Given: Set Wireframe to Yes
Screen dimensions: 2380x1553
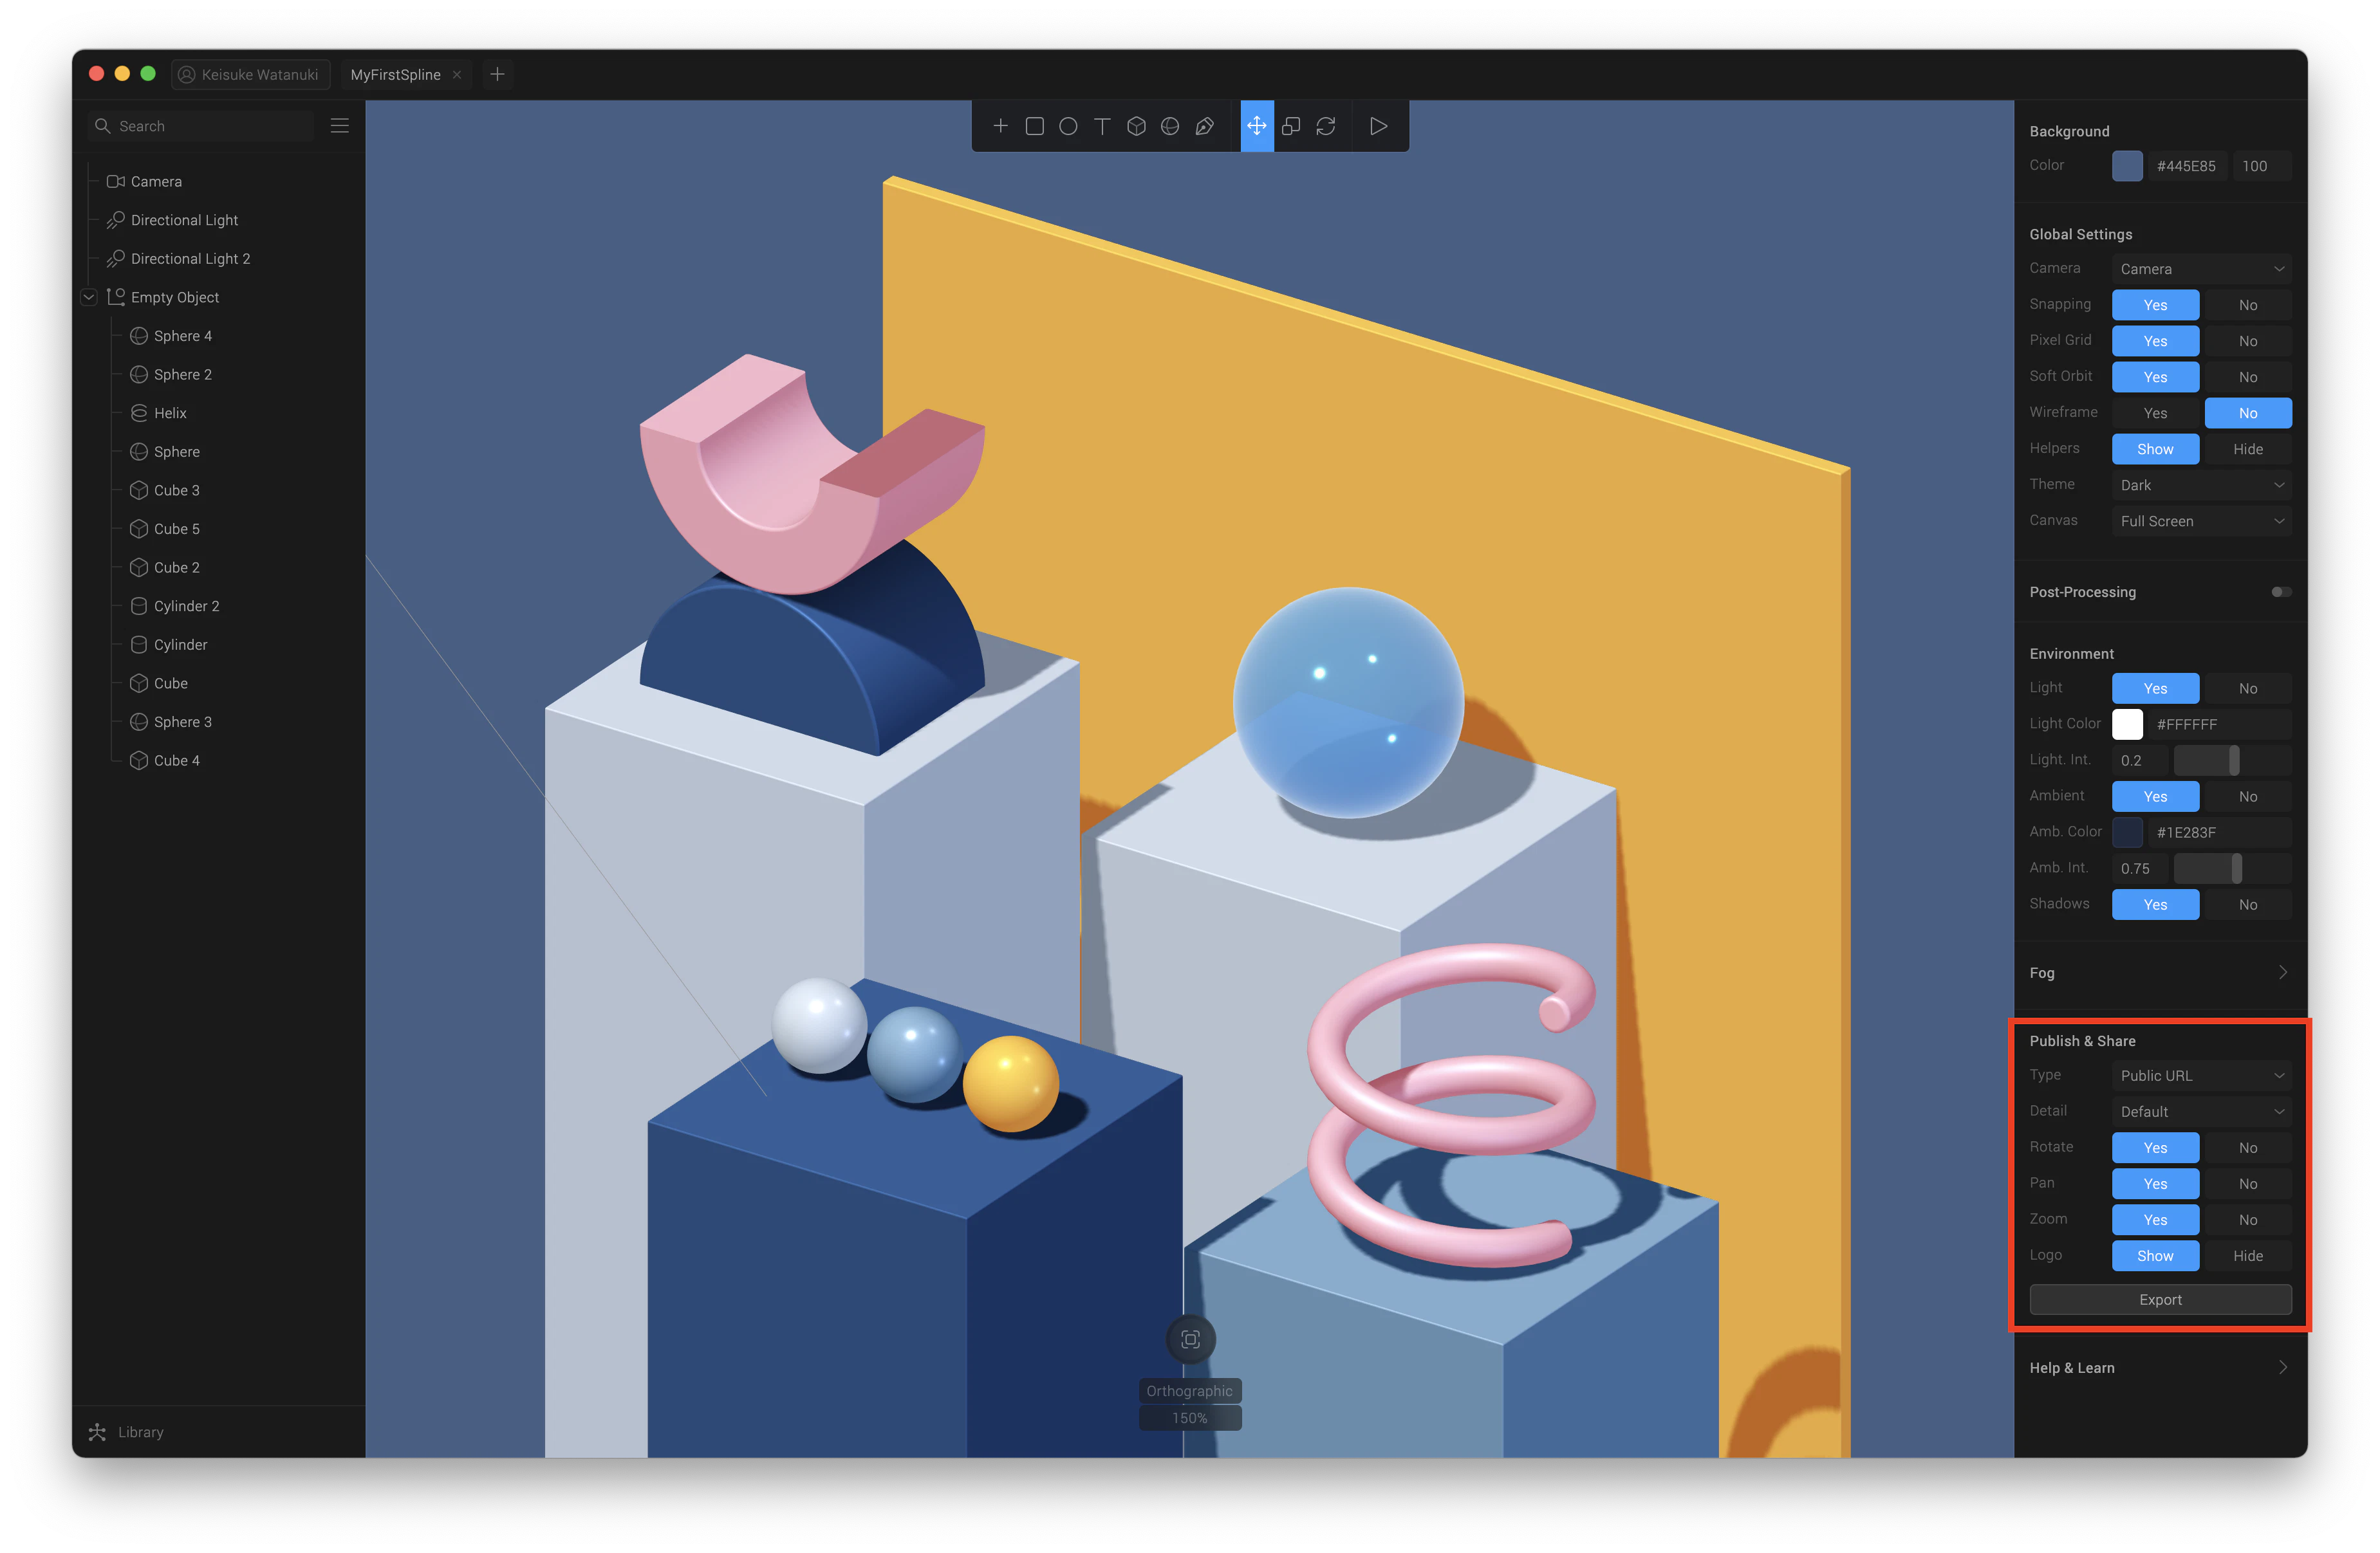Looking at the screenshot, I should (x=2156, y=413).
